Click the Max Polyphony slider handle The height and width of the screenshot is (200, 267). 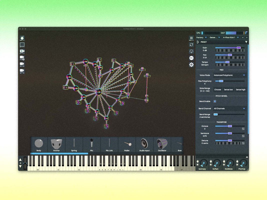[x=221, y=81]
